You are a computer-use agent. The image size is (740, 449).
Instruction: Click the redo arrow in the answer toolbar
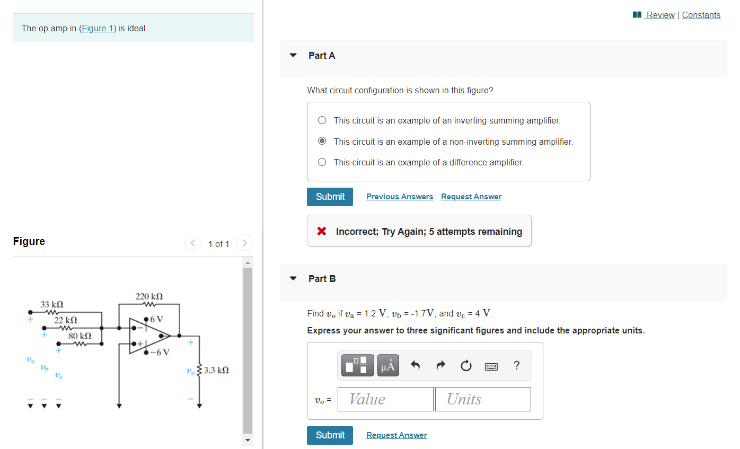(x=441, y=365)
